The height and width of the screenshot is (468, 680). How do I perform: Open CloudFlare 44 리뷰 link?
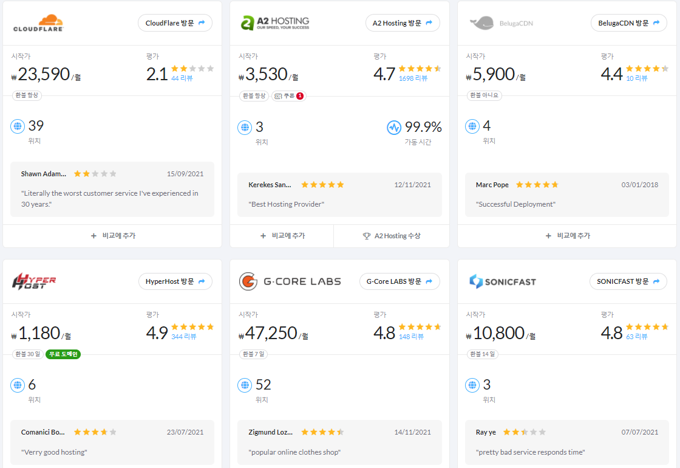coord(182,78)
